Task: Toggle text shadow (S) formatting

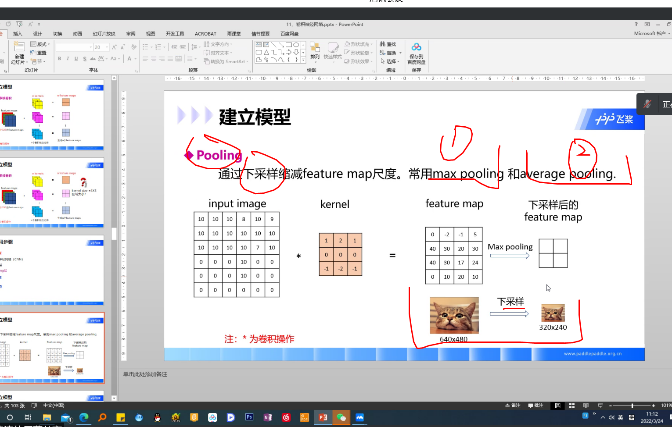Action: point(84,59)
